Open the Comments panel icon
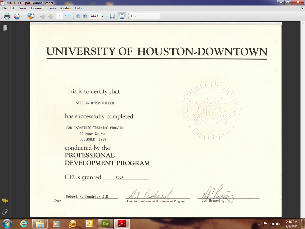The image size is (305, 229). (5, 201)
